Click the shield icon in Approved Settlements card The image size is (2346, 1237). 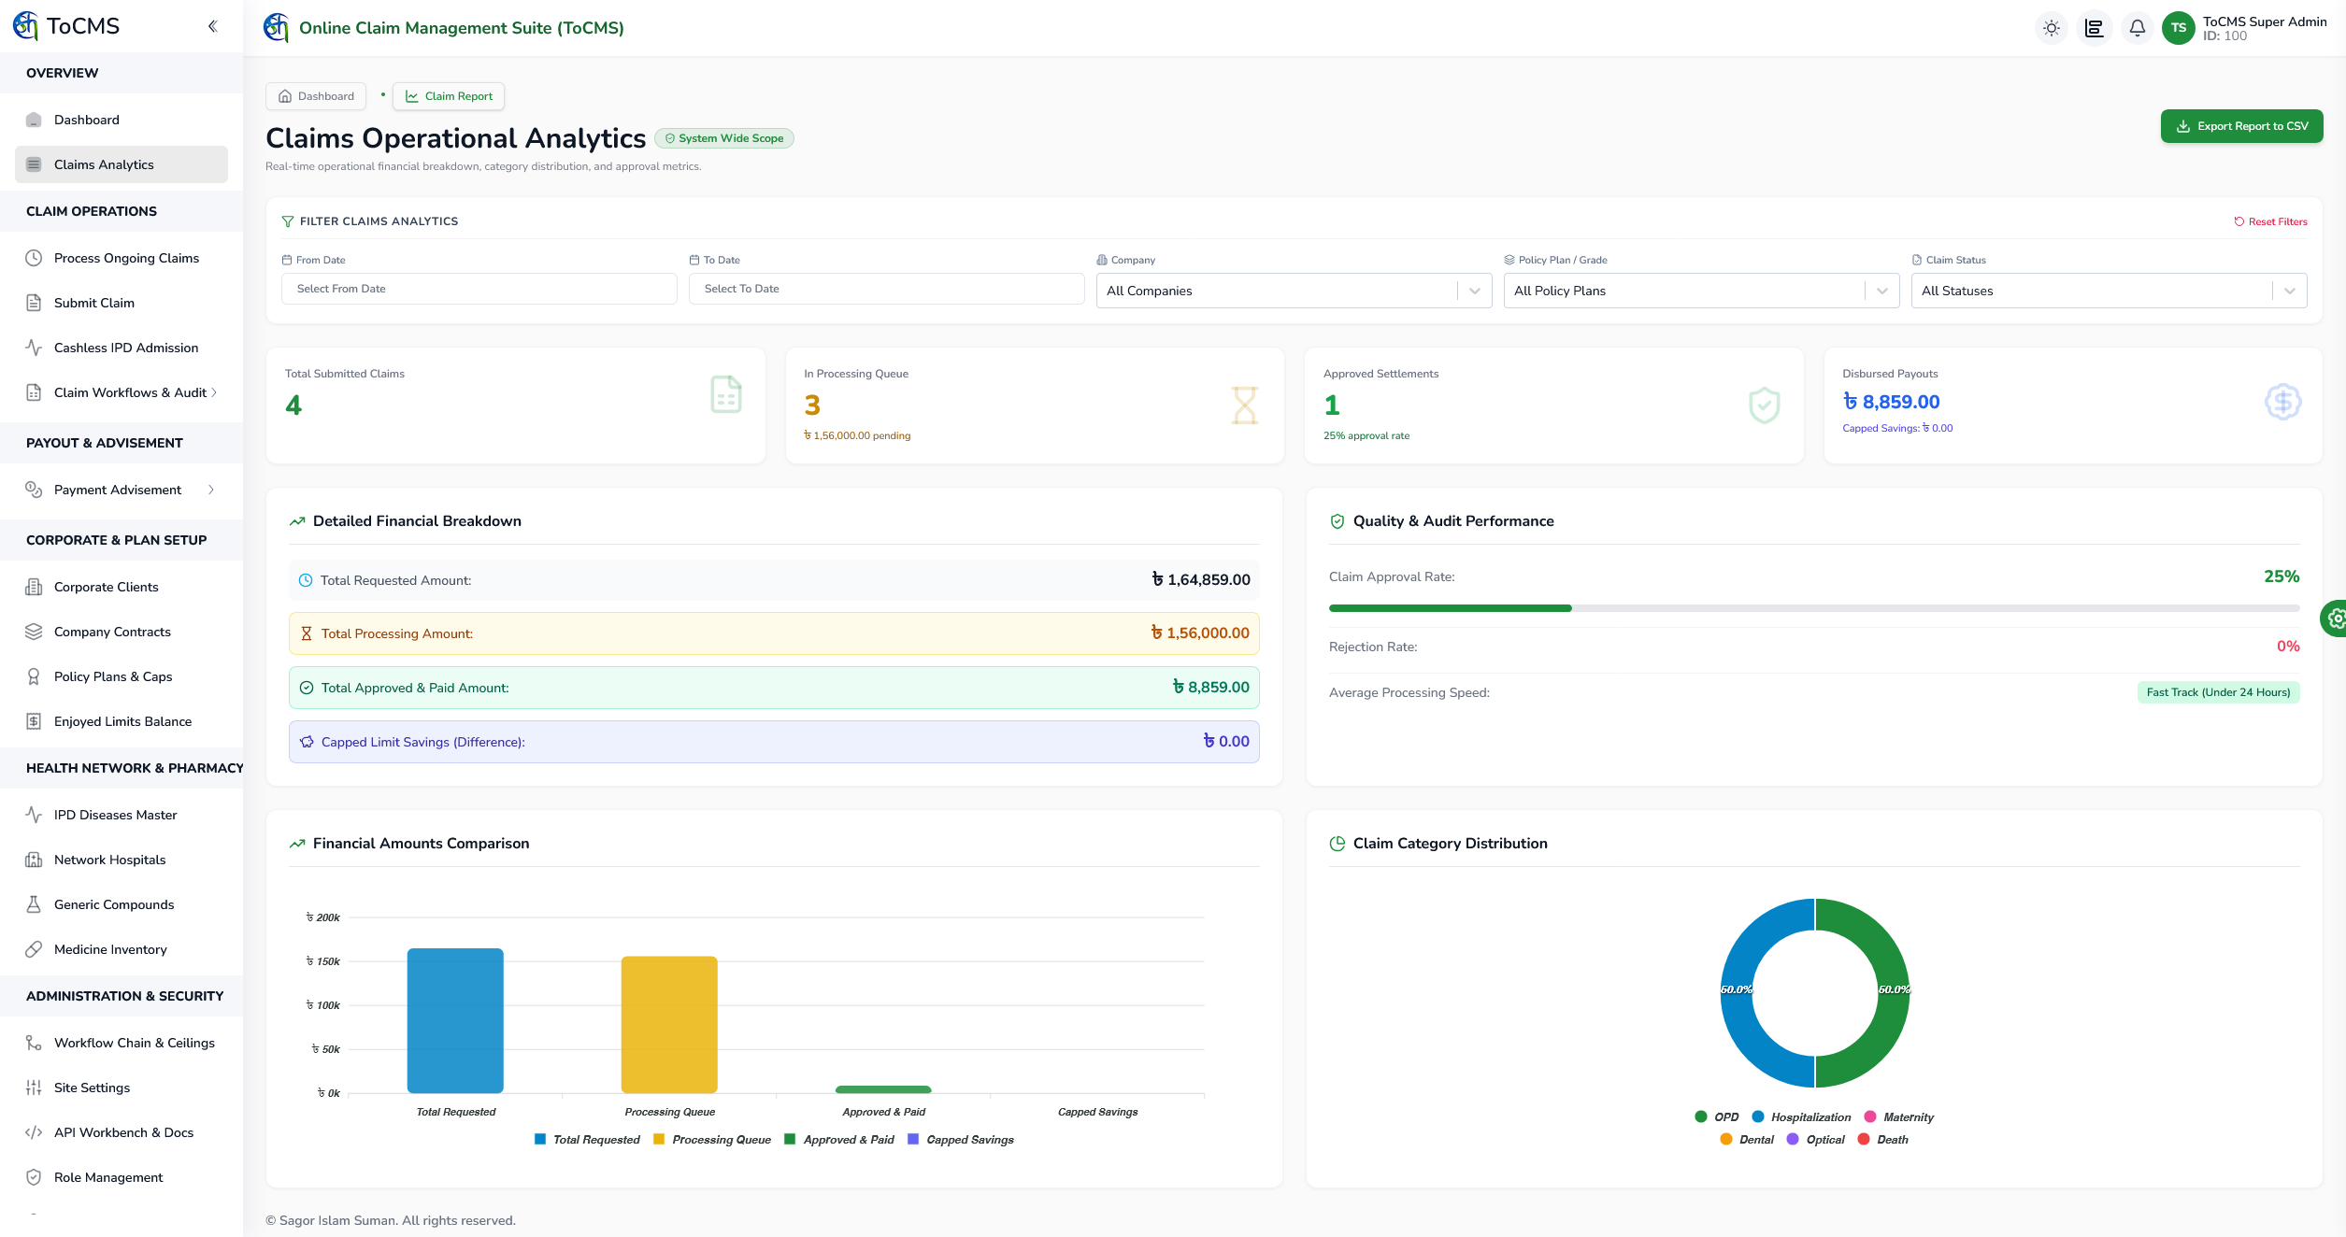(x=1765, y=405)
